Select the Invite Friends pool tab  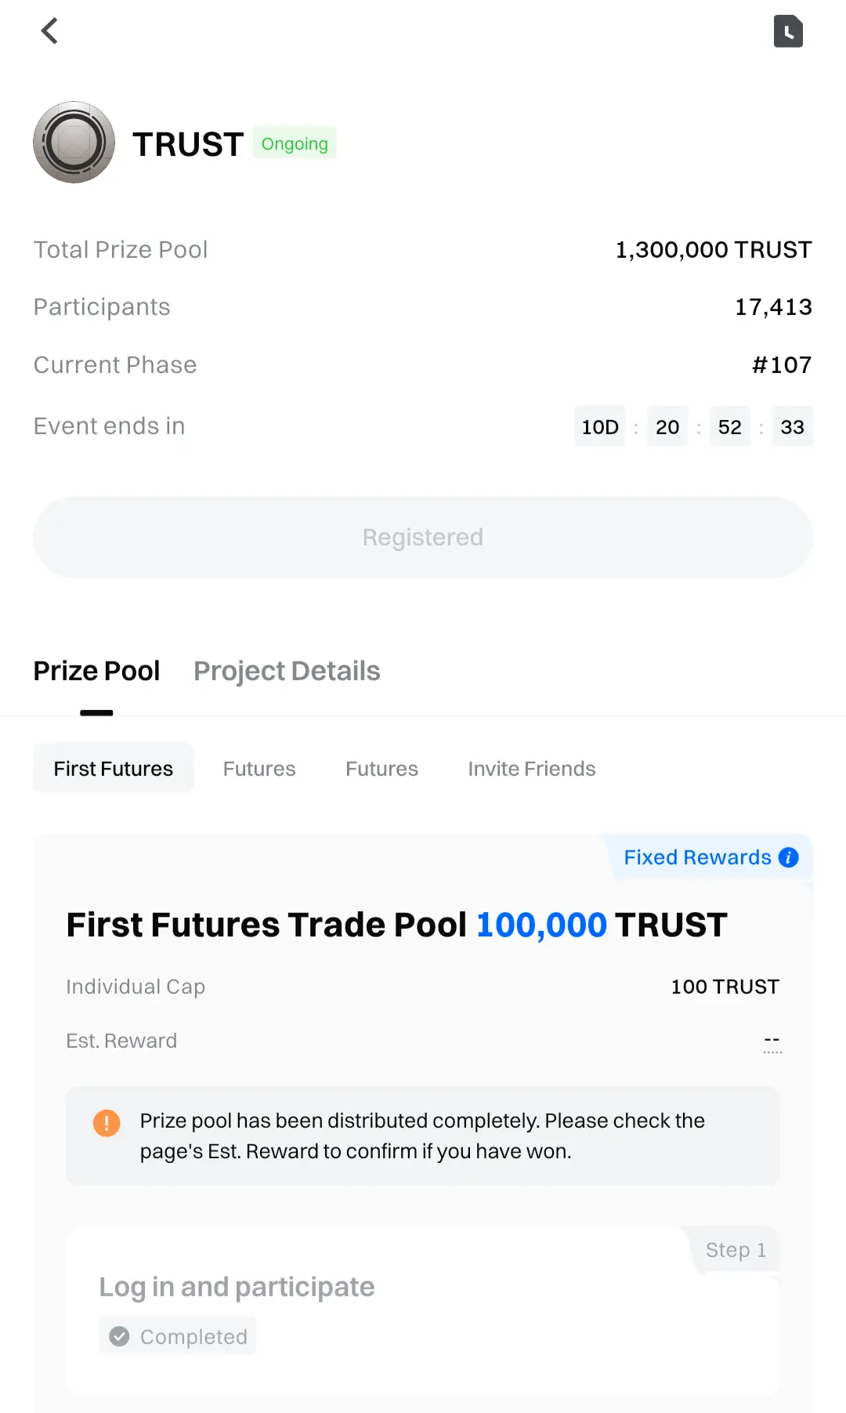click(x=532, y=769)
